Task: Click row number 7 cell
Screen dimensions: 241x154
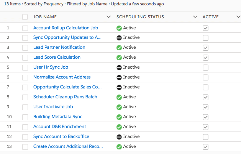Action: point(8,87)
